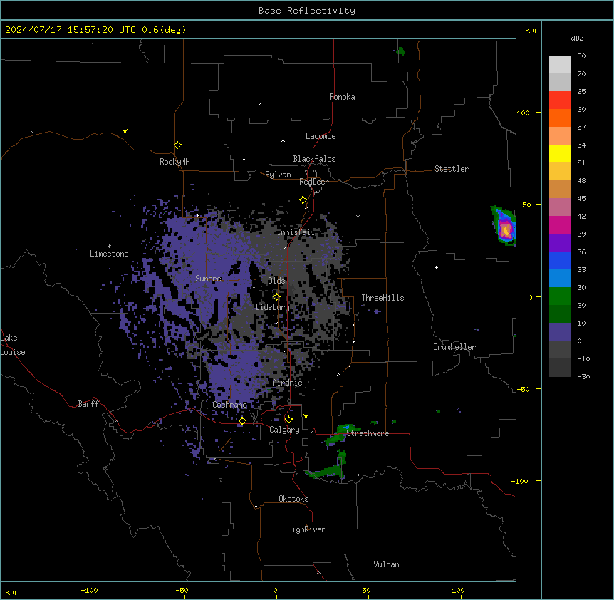This screenshot has width=614, height=600.
Task: Click the white asterisk east of Innisfail
Action: pos(358,216)
